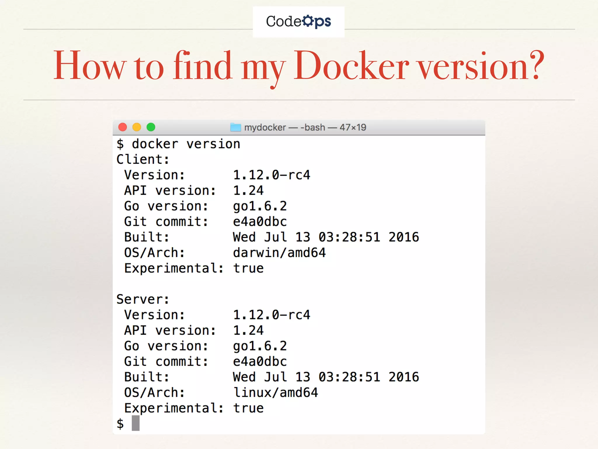Click the green zoom button of terminal
The height and width of the screenshot is (449, 598).
click(x=151, y=127)
